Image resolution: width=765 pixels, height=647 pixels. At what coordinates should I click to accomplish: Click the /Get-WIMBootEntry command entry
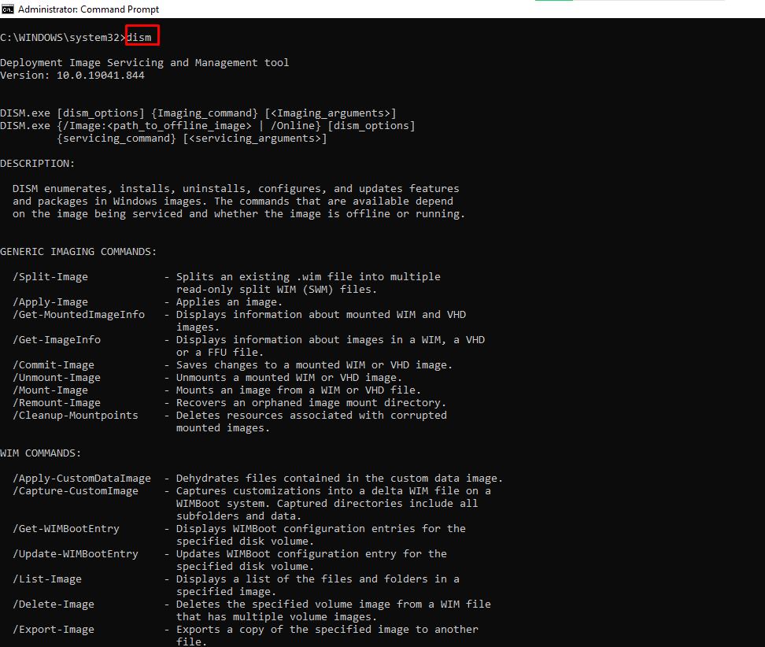[66, 529]
